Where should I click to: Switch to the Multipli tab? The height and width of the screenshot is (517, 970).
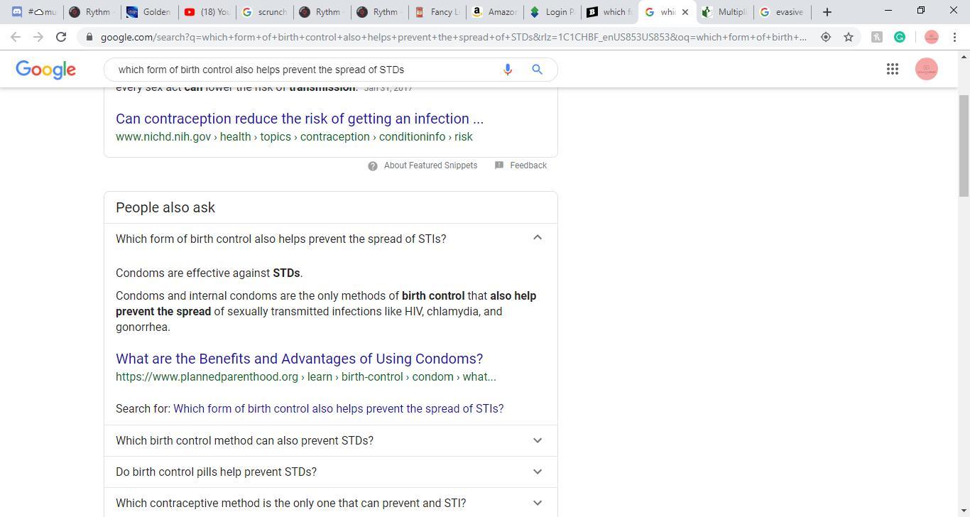click(725, 12)
